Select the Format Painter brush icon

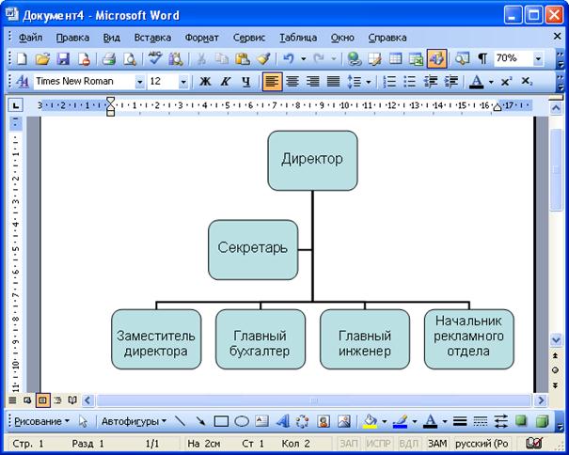point(263,59)
